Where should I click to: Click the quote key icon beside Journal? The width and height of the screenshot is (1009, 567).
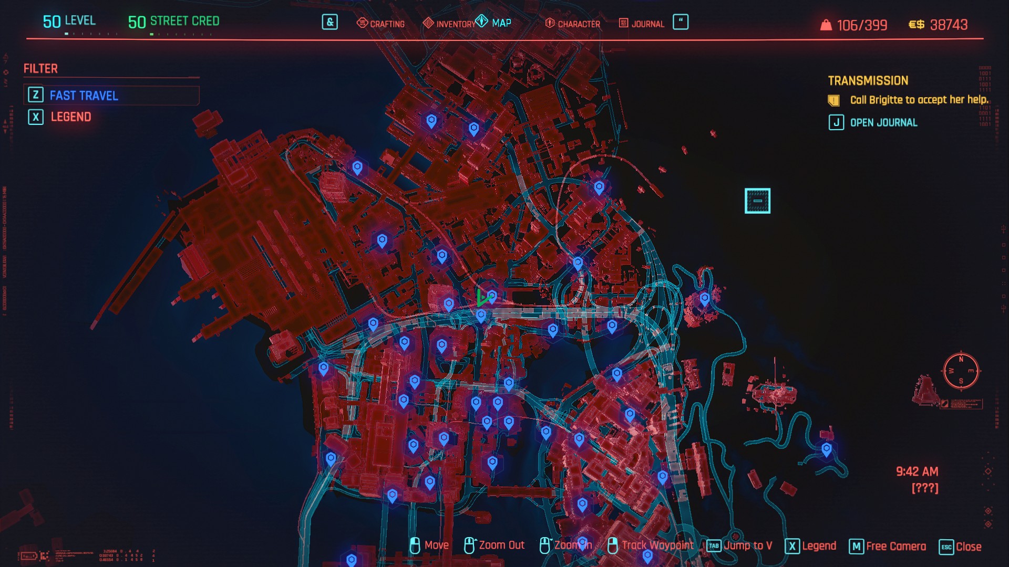tap(680, 22)
